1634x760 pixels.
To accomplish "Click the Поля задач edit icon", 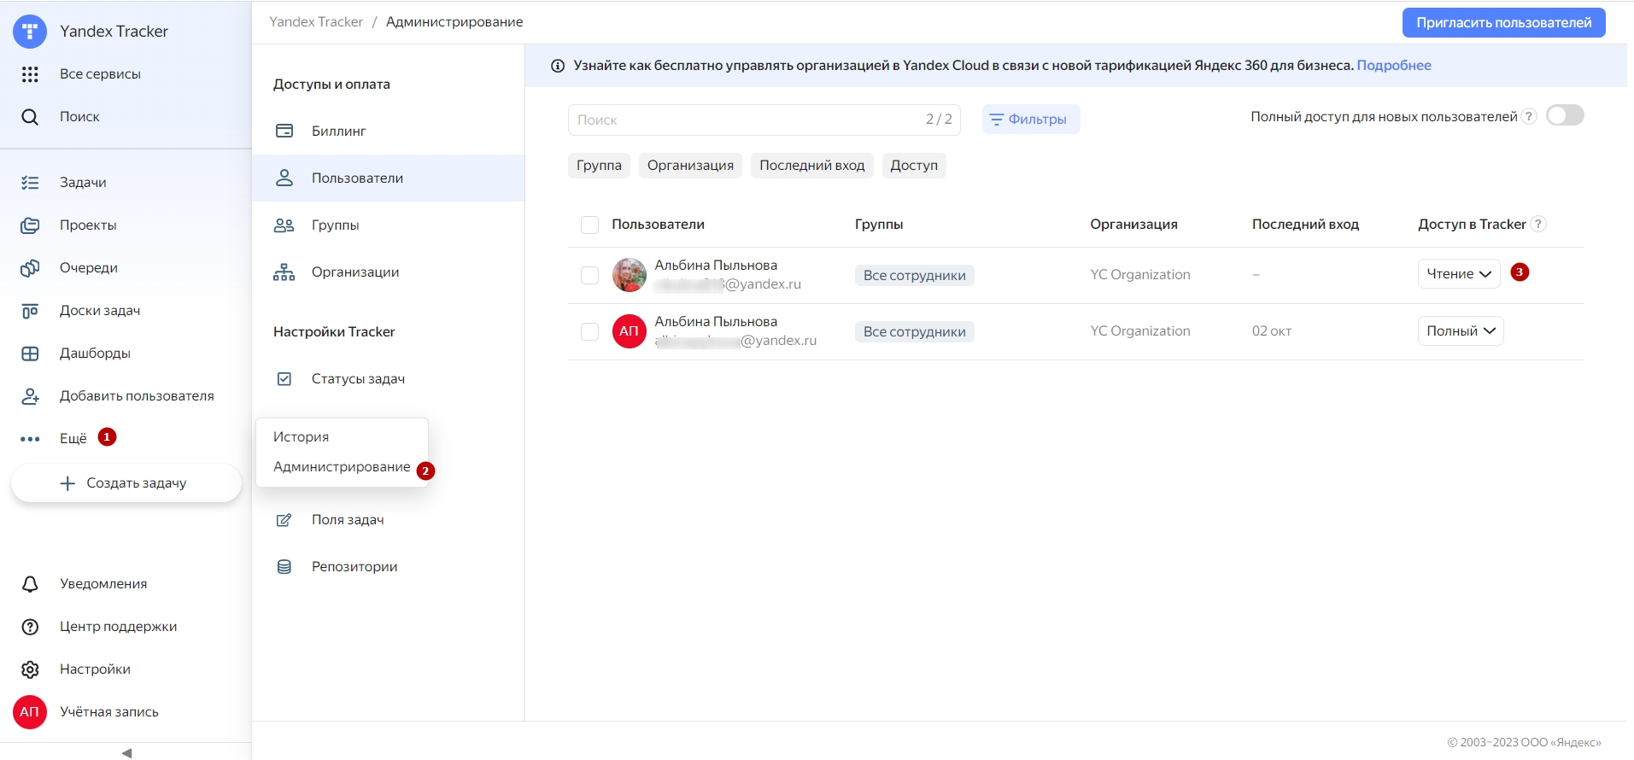I will click(x=284, y=519).
